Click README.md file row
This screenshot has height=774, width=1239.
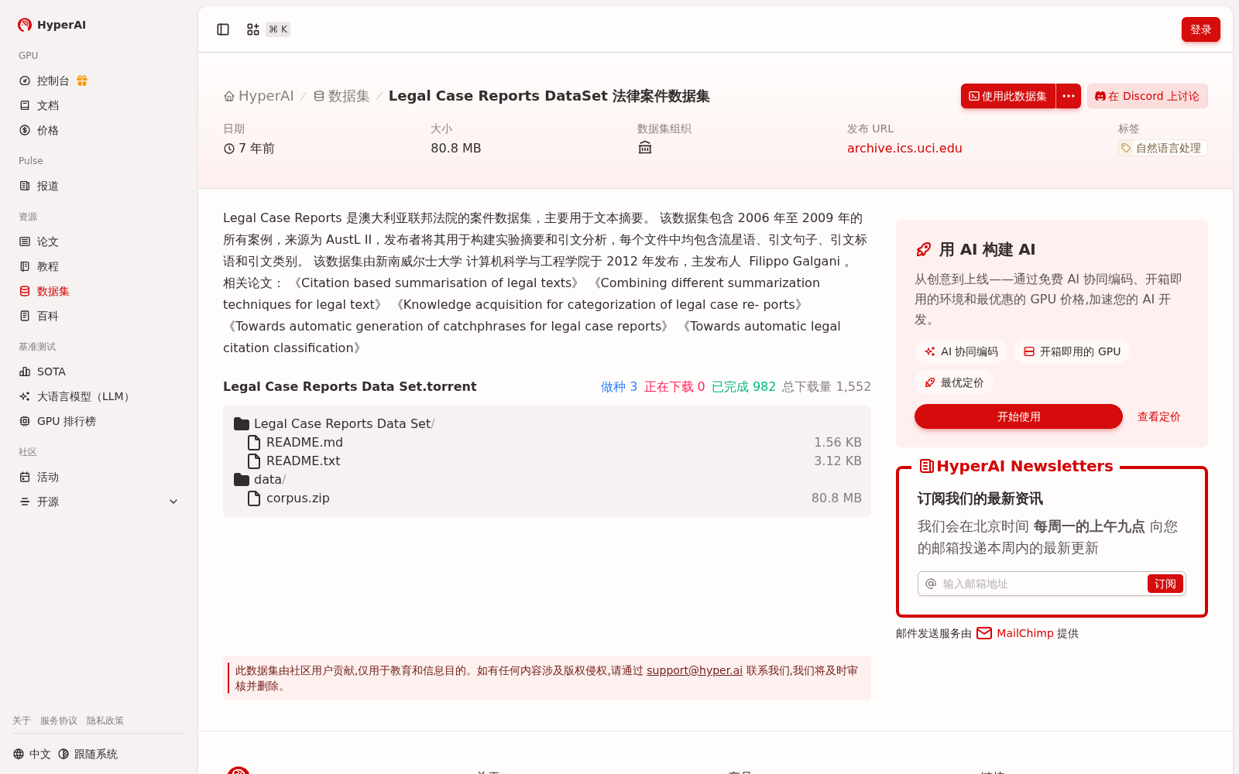tap(547, 442)
